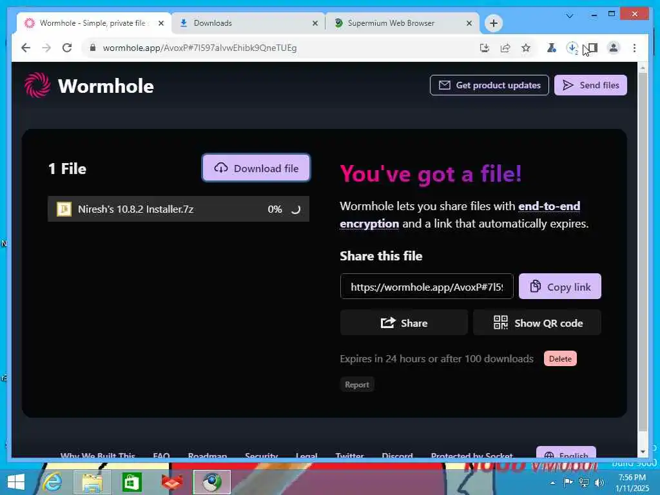660x495 pixels.
Task: Click the install app icon in address bar
Action: point(485,48)
